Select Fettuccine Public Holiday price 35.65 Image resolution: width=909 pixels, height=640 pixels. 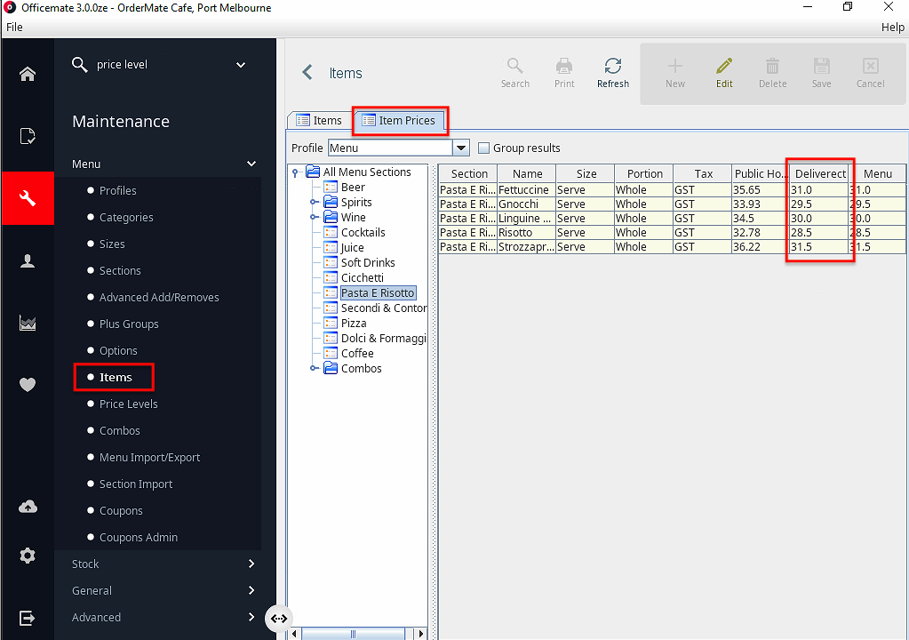click(760, 189)
